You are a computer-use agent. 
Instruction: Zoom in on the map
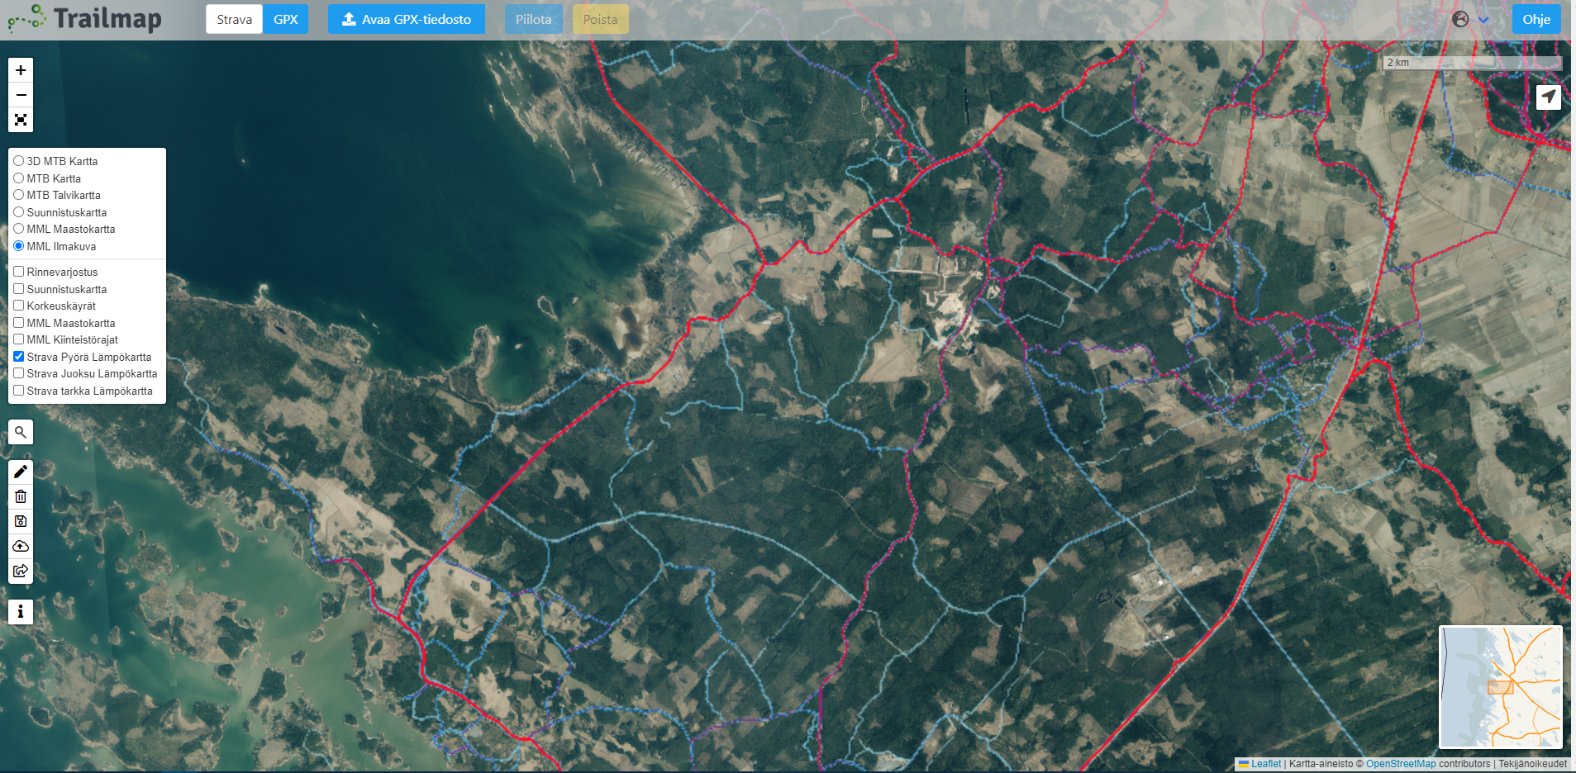(21, 70)
